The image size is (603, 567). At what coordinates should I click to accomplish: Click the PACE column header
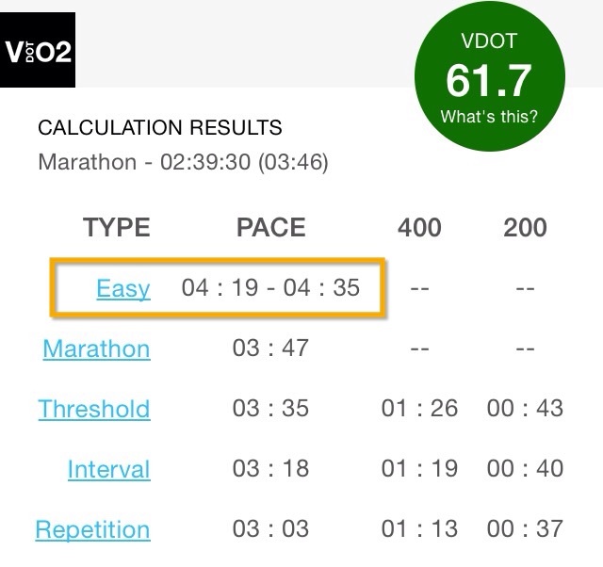pos(271,227)
